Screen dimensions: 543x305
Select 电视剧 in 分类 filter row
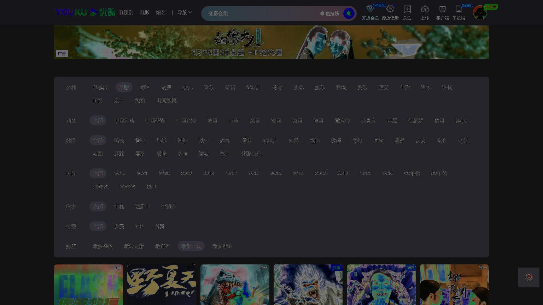100,87
